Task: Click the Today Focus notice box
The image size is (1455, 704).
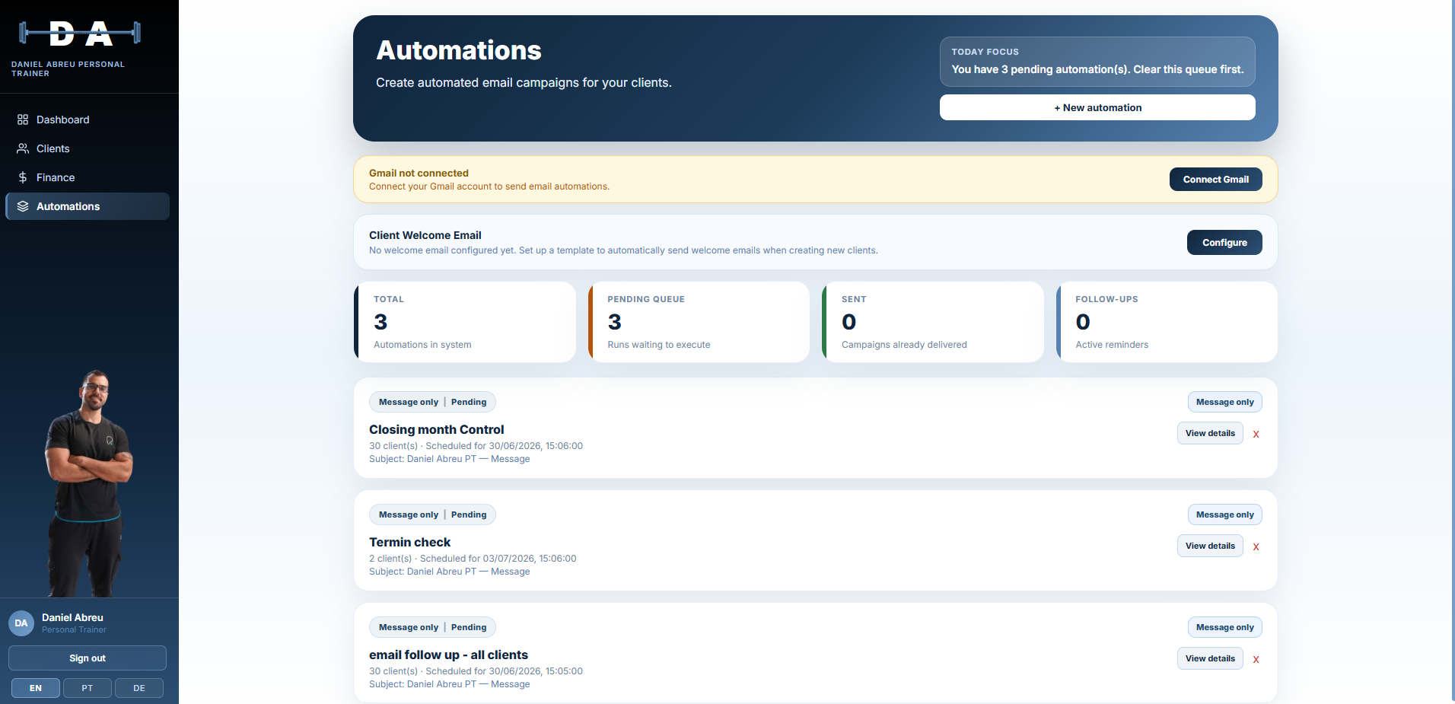Action: pyautogui.click(x=1097, y=62)
